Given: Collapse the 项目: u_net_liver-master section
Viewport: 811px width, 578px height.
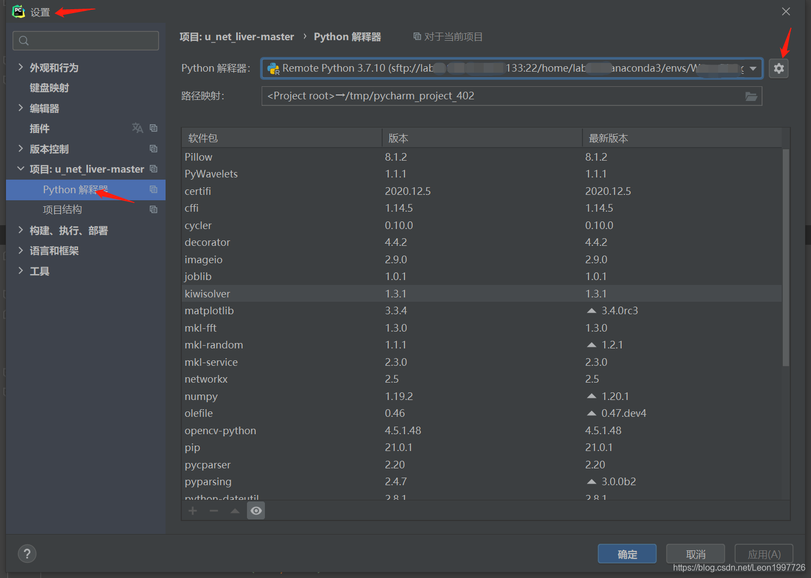Looking at the screenshot, I should pyautogui.click(x=21, y=169).
